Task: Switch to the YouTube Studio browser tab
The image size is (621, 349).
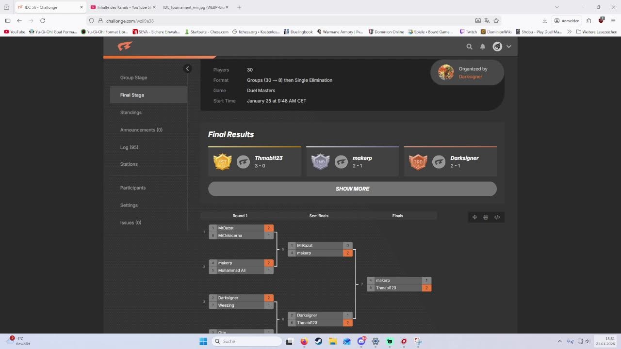Action: 122,7
